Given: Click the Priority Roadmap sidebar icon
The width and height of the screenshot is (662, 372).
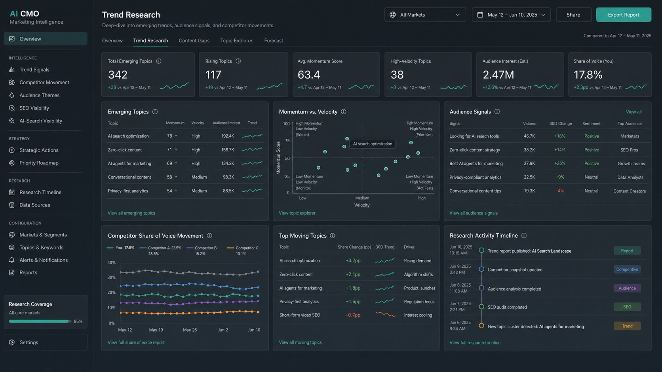Looking at the screenshot, I should point(12,163).
